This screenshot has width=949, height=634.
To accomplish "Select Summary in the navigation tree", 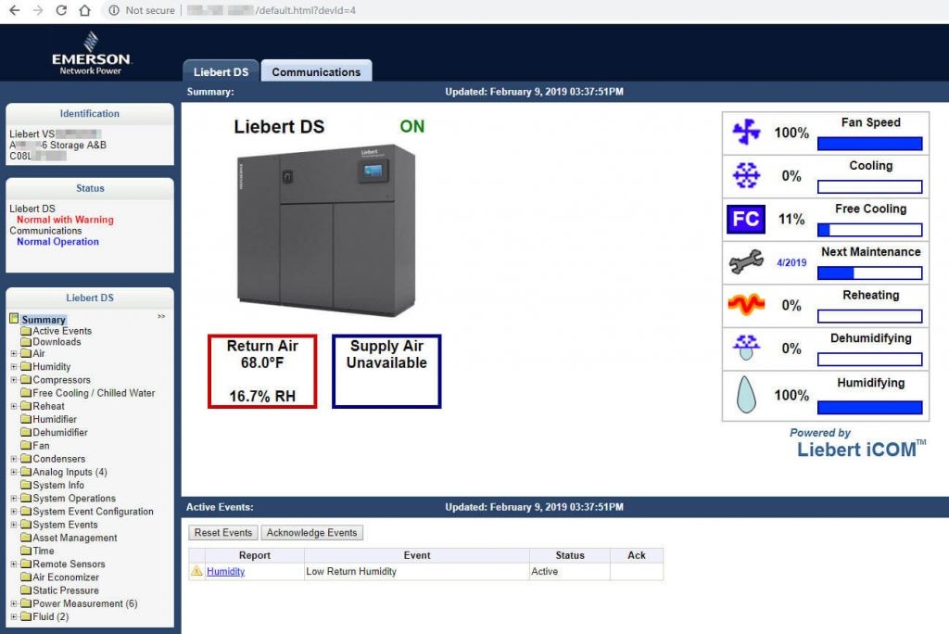I will (x=44, y=319).
